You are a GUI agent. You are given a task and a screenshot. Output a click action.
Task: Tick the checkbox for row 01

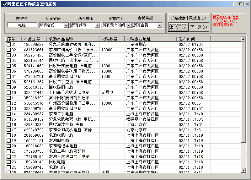(x=9, y=44)
